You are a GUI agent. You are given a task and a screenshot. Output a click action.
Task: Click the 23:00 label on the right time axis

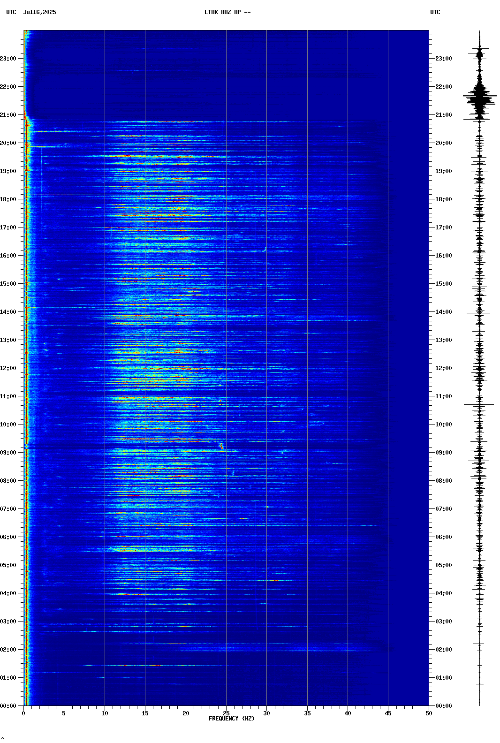(444, 59)
